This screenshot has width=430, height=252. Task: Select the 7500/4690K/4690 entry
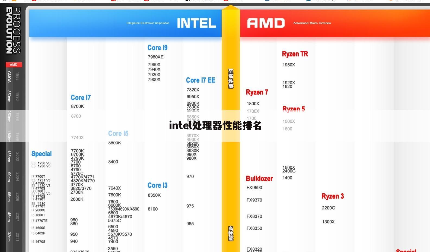point(124,209)
